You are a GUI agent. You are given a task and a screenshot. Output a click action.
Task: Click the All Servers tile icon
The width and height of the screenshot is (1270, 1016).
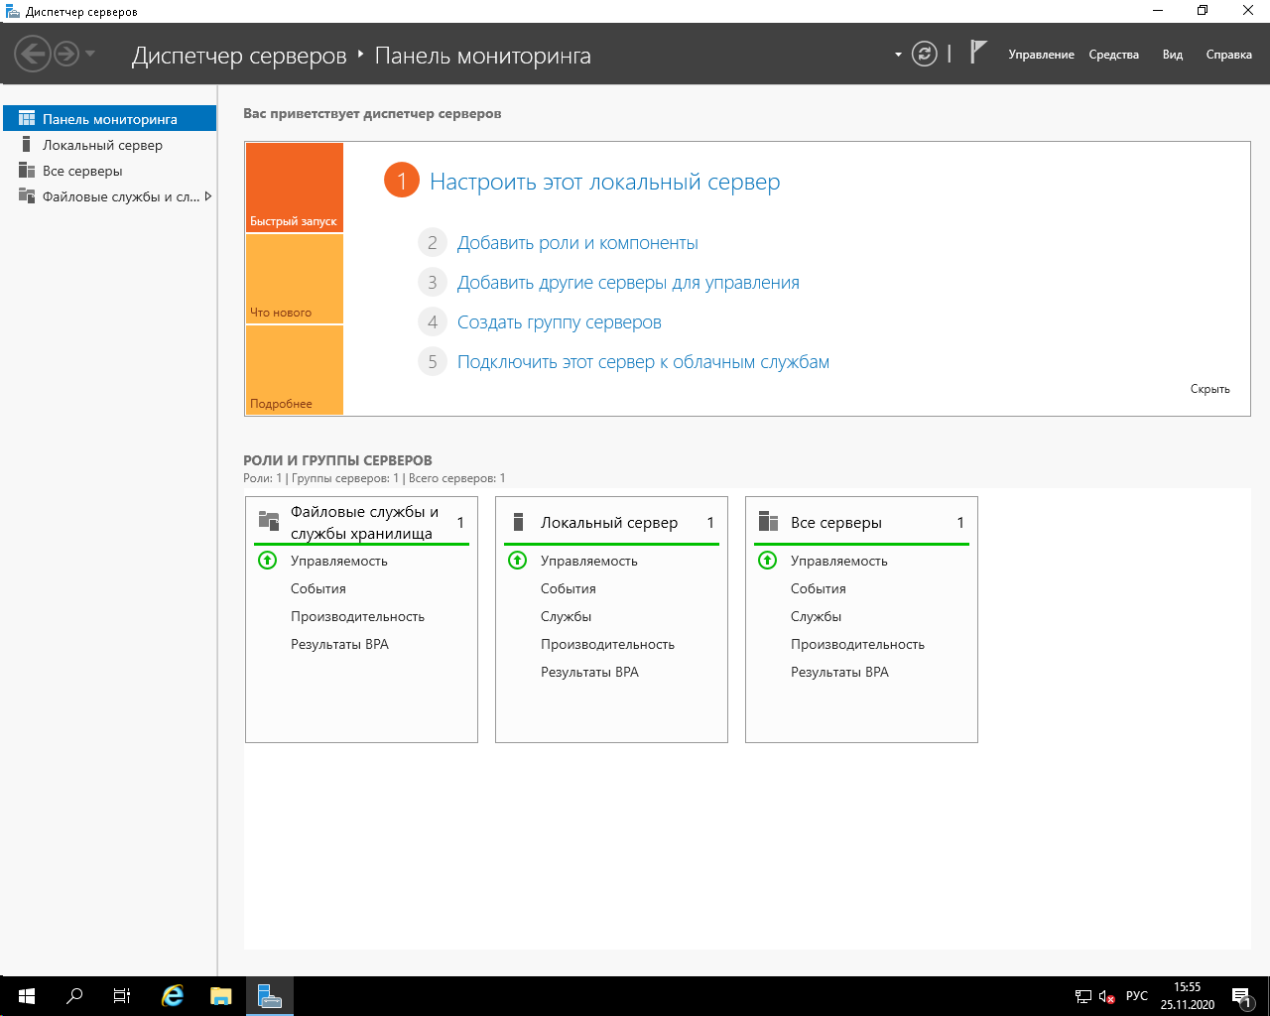(x=769, y=522)
